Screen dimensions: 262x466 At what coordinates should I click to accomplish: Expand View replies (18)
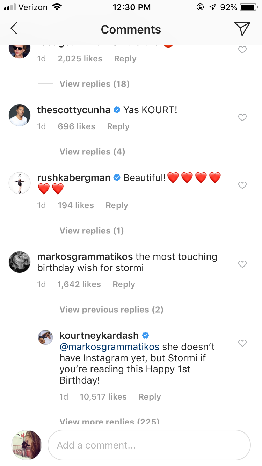click(94, 84)
